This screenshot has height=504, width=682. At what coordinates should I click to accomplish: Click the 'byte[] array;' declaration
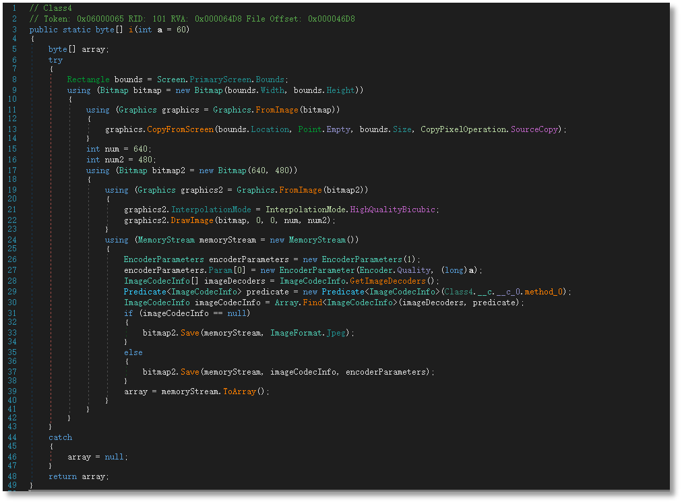coord(79,50)
